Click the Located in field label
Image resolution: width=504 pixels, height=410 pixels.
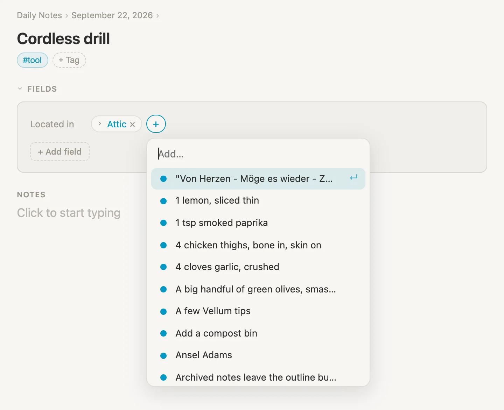click(x=52, y=124)
